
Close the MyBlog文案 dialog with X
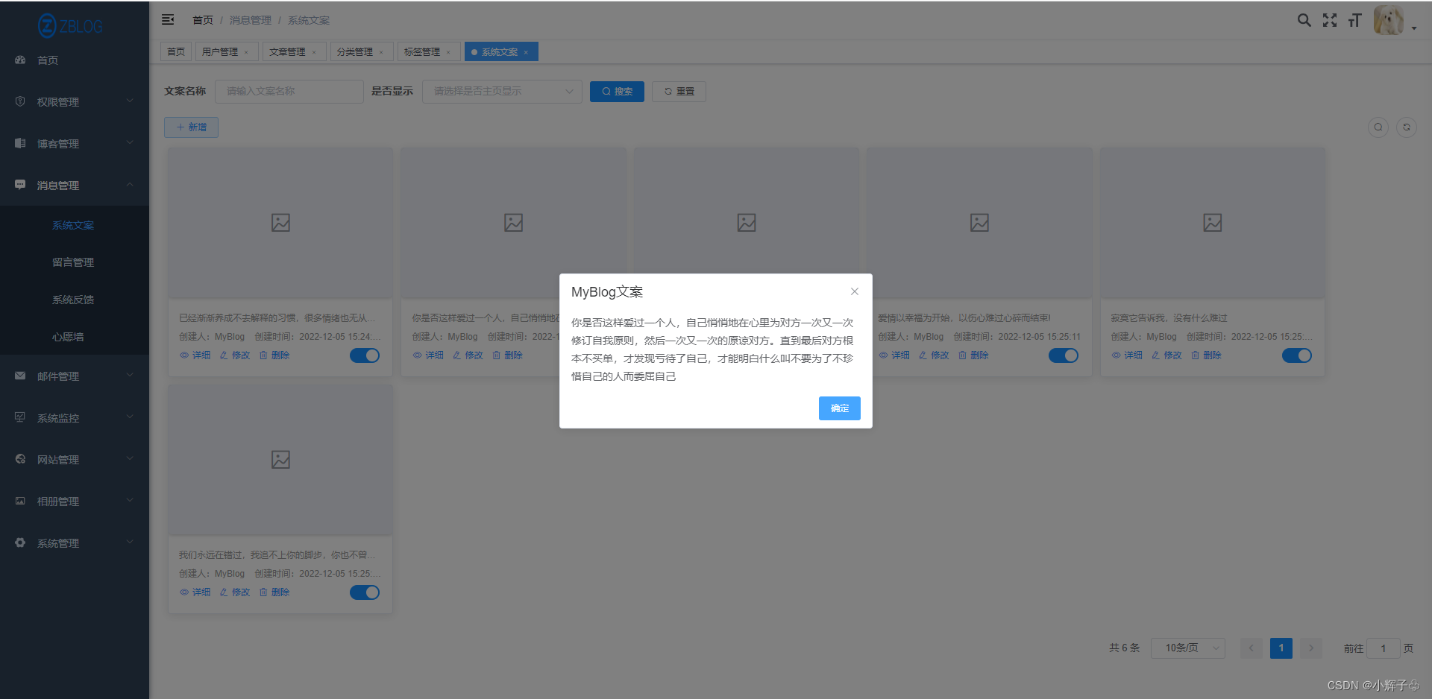tap(855, 291)
